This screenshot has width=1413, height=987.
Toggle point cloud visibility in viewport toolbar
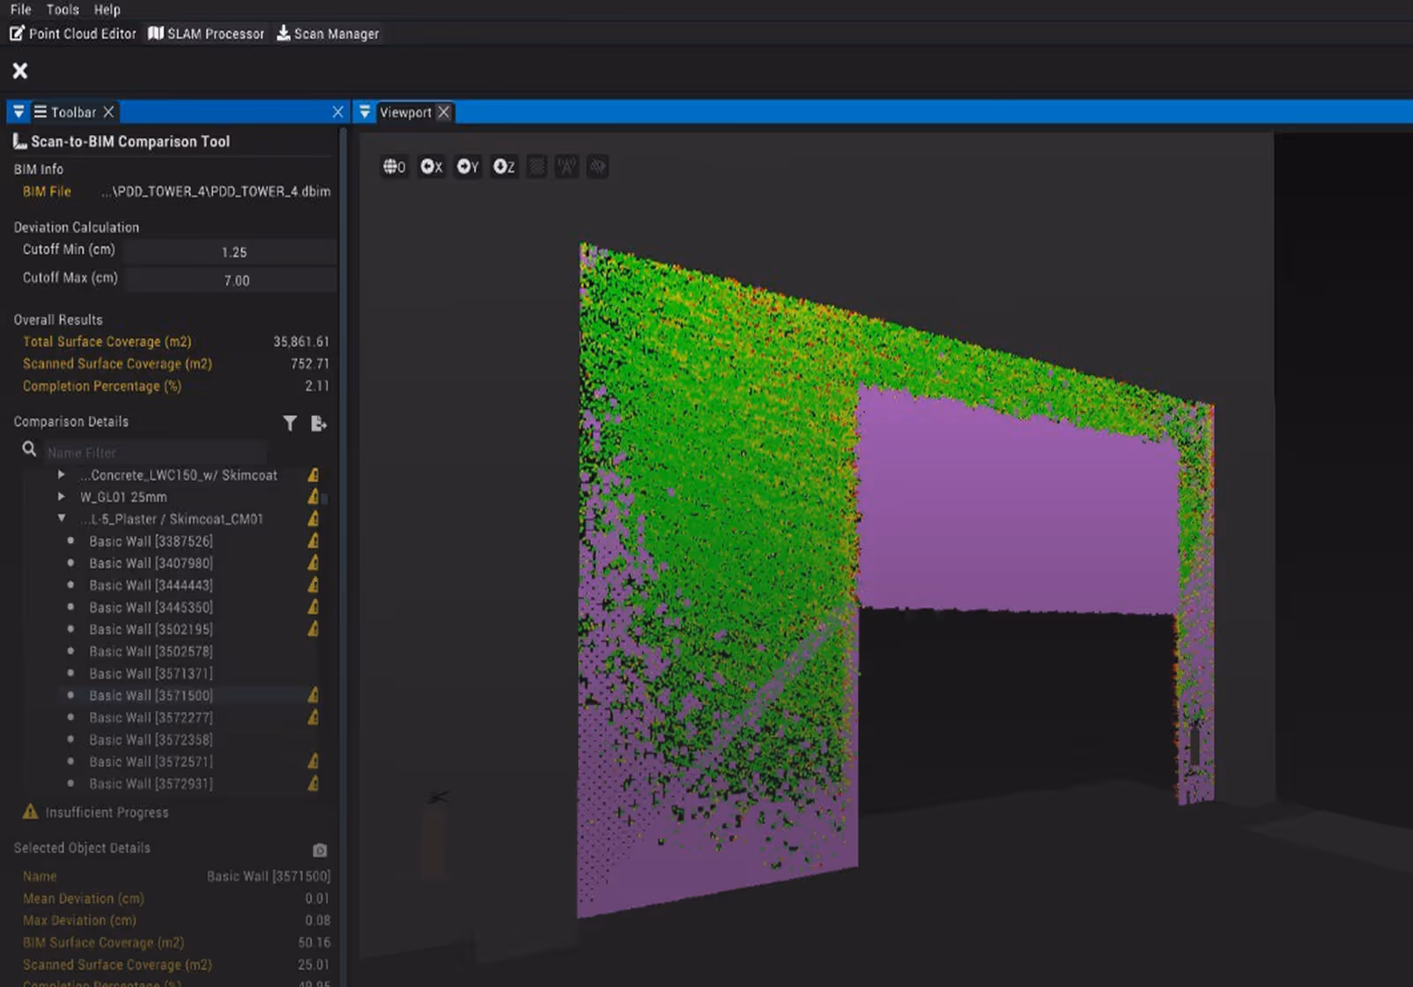(597, 166)
